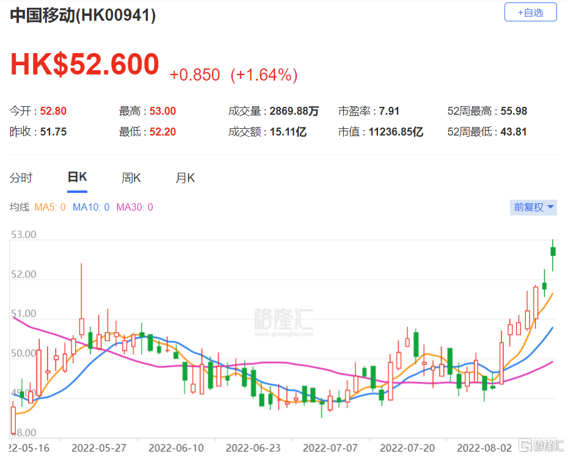This screenshot has width=568, height=456.
Task: Click the 市值 value 11236.85亿
Action: click(396, 131)
